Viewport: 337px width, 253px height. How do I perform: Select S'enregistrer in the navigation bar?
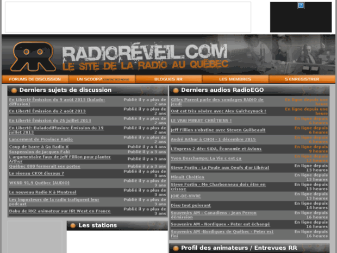[302, 79]
